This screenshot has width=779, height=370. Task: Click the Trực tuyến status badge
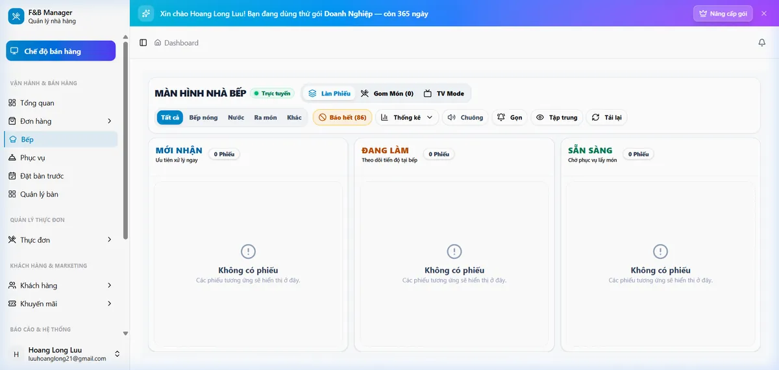[273, 93]
